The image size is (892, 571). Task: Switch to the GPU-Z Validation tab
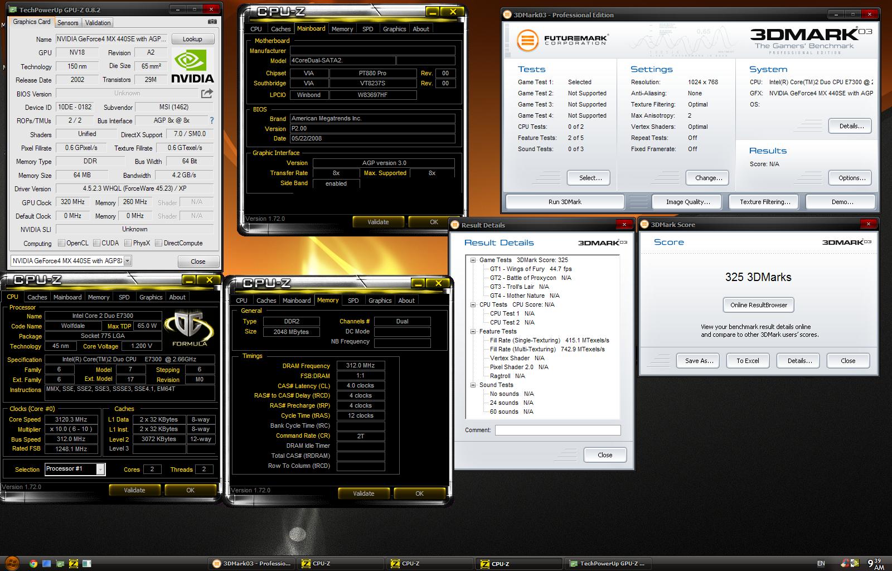[x=98, y=22]
